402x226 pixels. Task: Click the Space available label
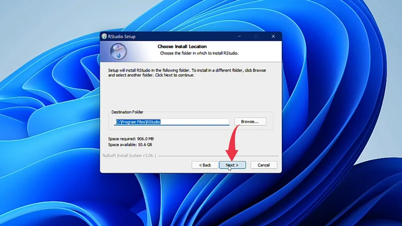[130, 145]
